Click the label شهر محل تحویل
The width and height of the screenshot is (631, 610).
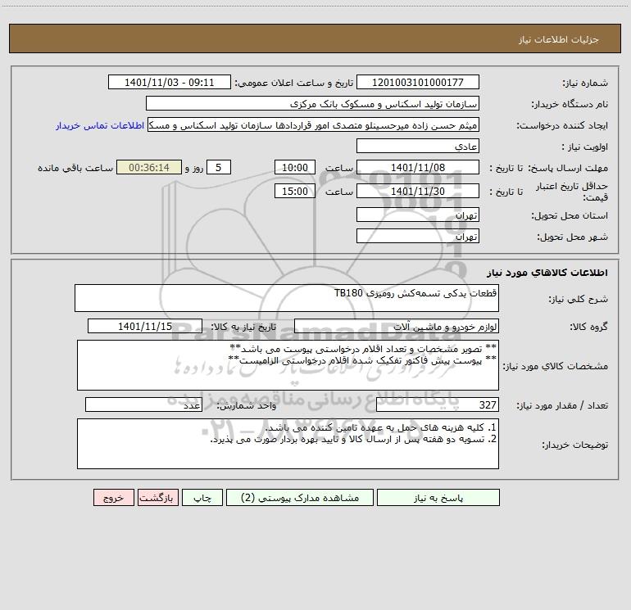click(573, 237)
